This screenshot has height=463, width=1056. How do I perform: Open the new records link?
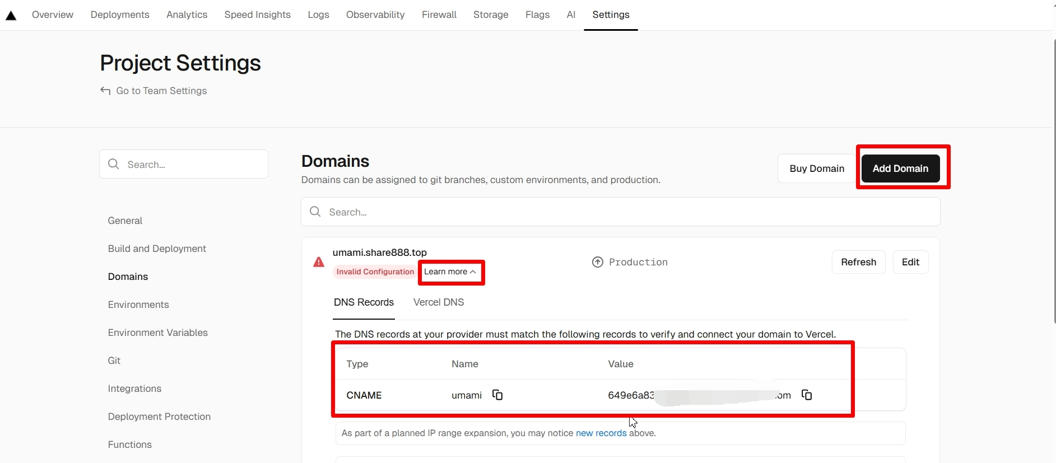pos(601,433)
